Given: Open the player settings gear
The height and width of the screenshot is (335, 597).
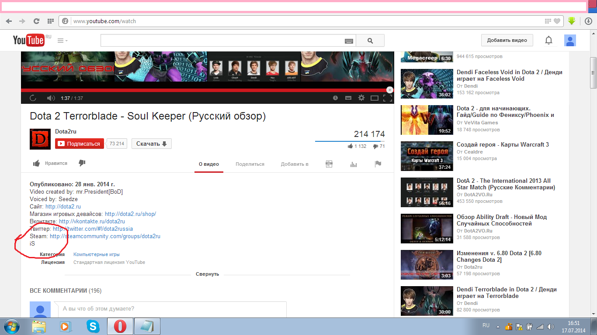Looking at the screenshot, I should 361,98.
